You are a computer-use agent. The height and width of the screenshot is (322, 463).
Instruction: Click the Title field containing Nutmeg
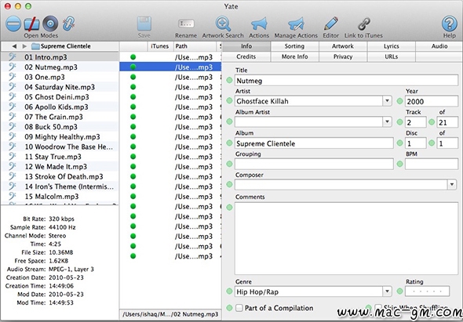[346, 81]
